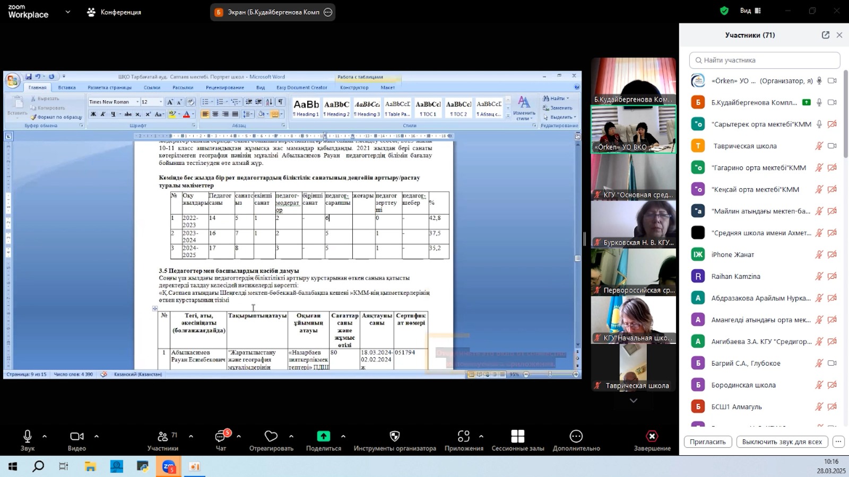Image resolution: width=849 pixels, height=477 pixels.
Task: Pop out the participants panel
Action: 825,35
